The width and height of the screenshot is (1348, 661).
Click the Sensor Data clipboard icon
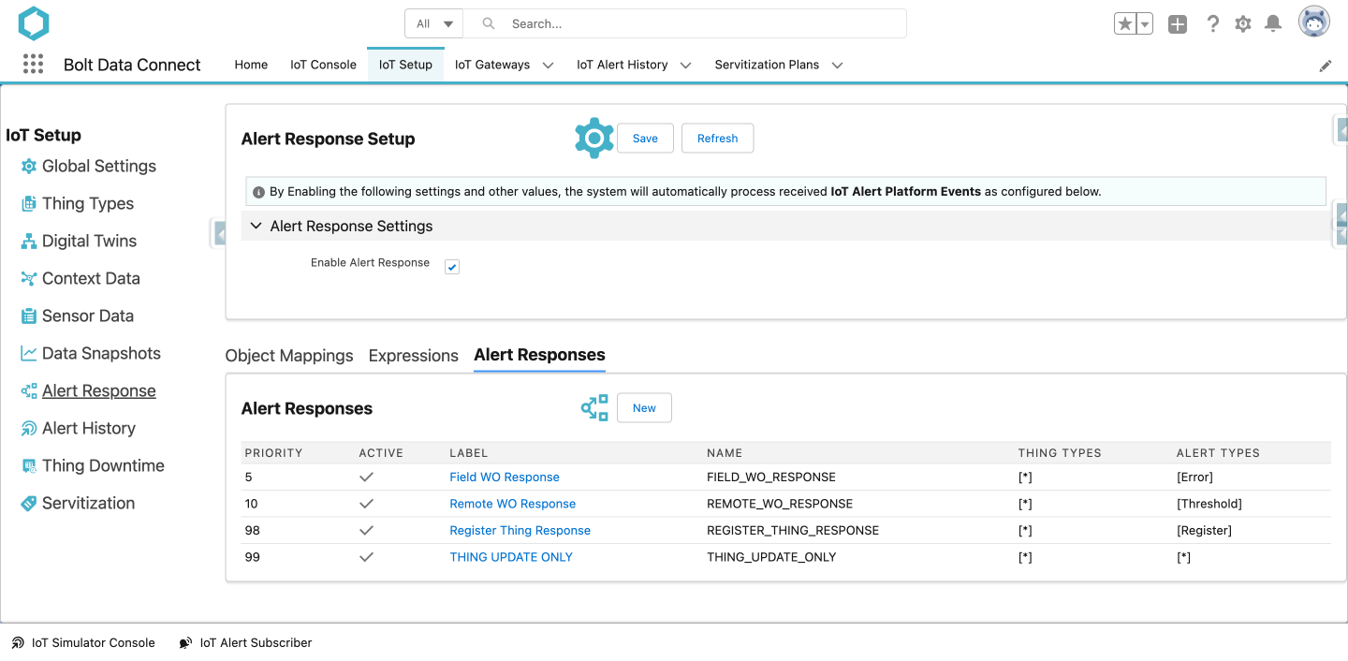point(29,316)
